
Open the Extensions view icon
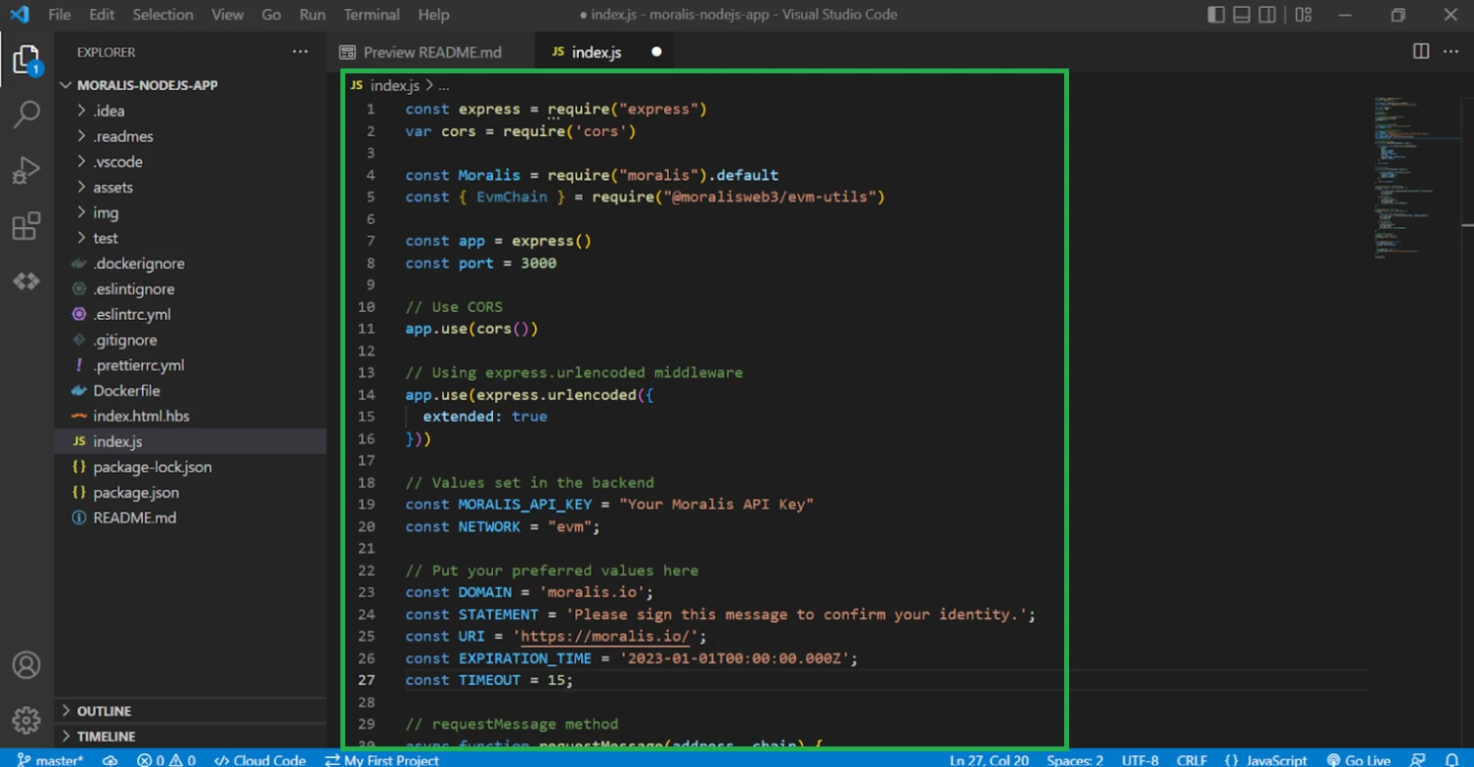point(26,227)
